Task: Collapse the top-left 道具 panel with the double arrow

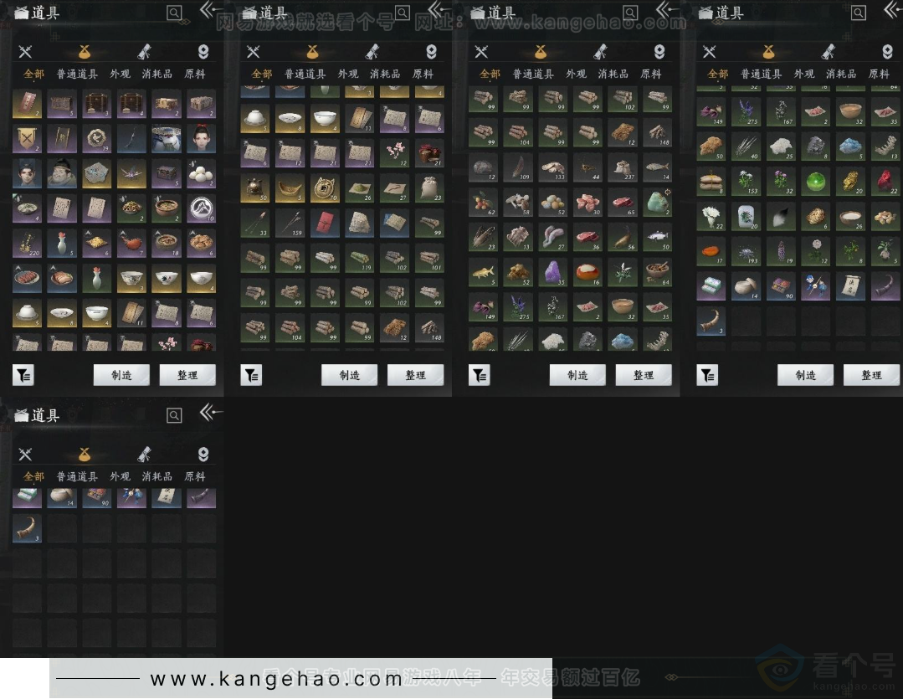Action: [x=209, y=10]
